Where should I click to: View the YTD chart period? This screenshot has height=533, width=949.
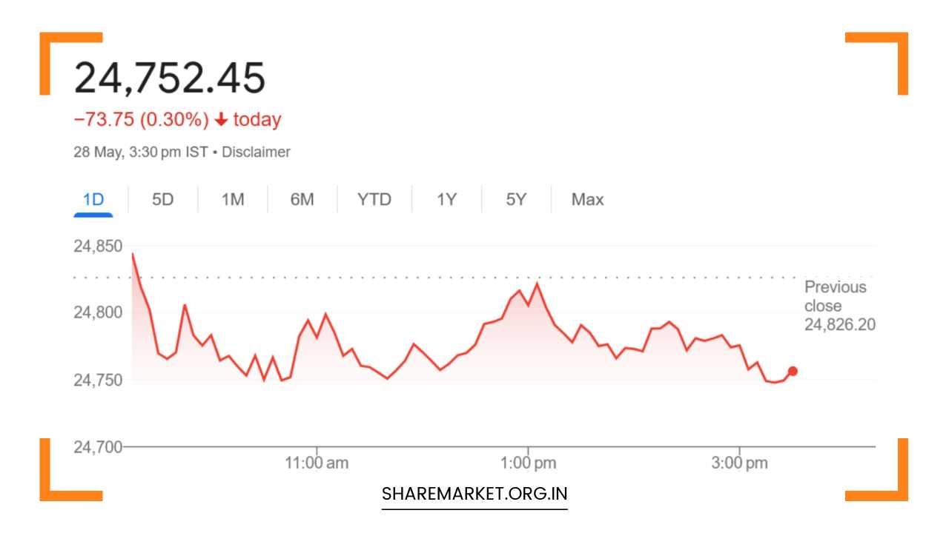[x=374, y=199]
